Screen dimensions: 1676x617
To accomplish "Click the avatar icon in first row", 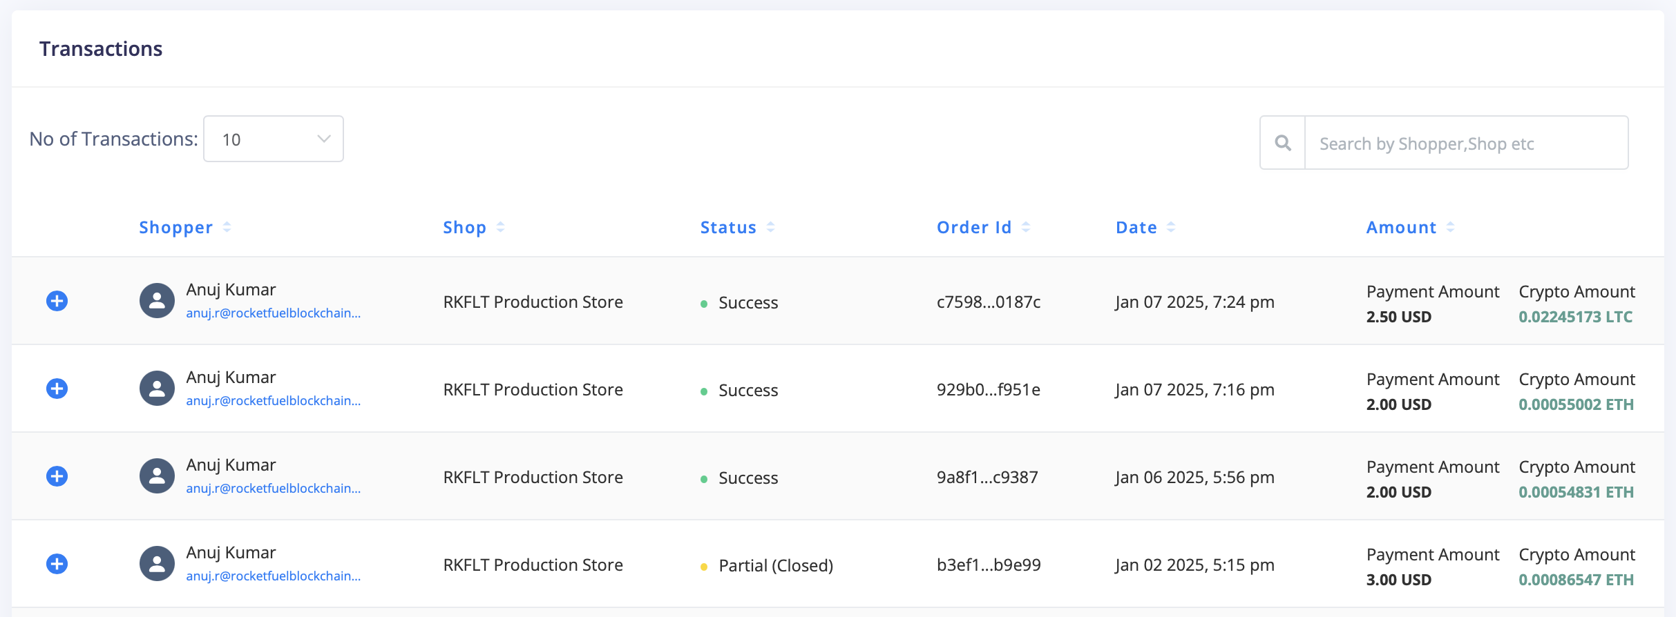I will [x=157, y=300].
